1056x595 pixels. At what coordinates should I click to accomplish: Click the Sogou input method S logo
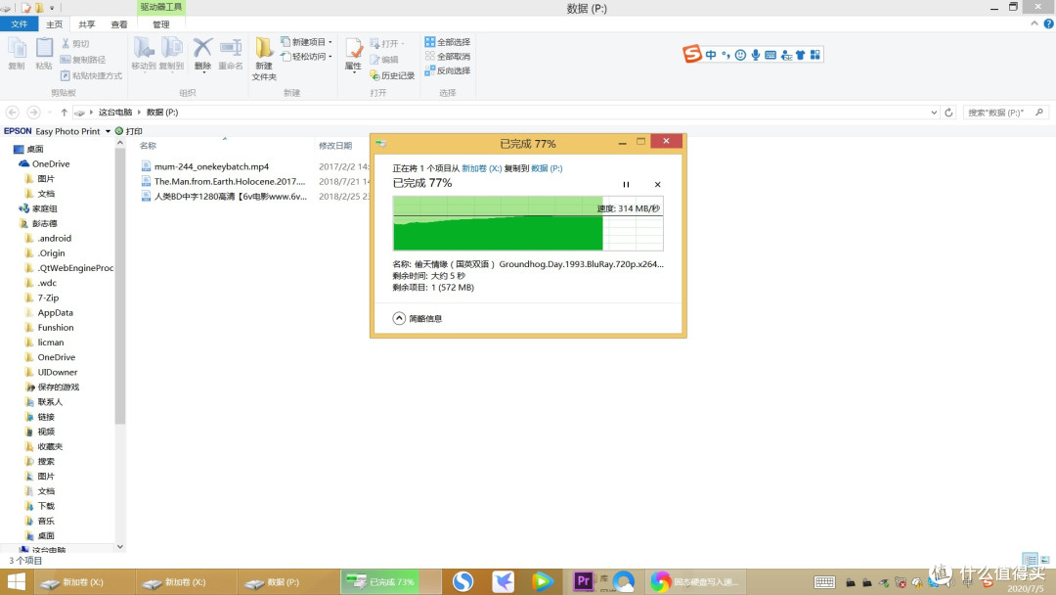691,54
